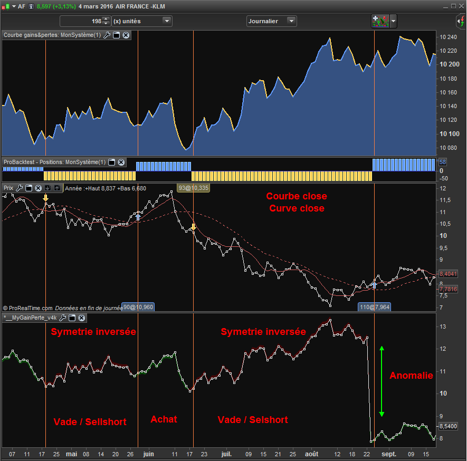Click the Année :+Haut 8,837 +Bas 6,680 readout
The height and width of the screenshot is (461, 467).
point(106,188)
